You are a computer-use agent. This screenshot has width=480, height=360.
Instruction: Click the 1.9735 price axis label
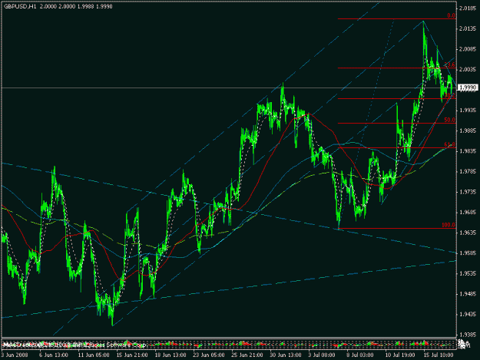[x=468, y=192]
